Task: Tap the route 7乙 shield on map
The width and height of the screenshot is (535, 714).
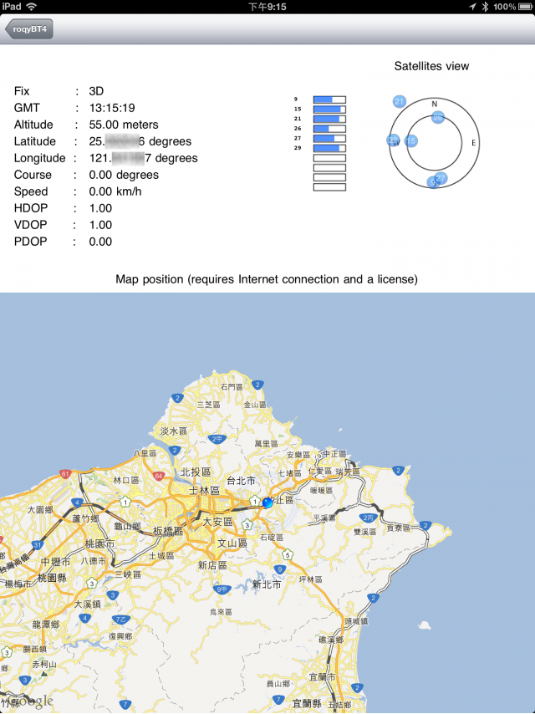Action: (x=121, y=620)
